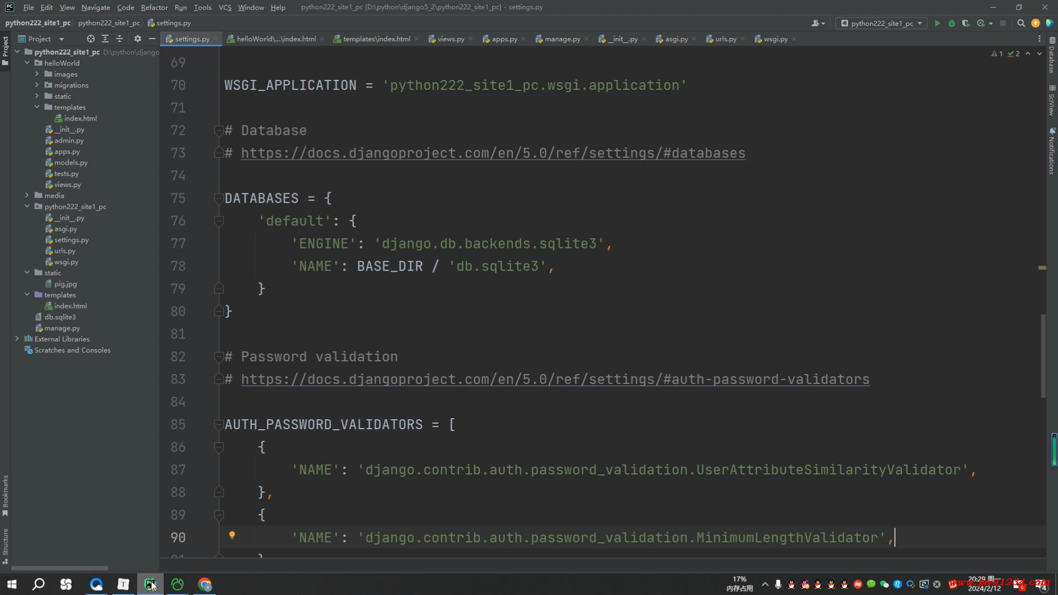Viewport: 1058px width, 595px height.
Task: Select opened file locate target icon
Action: tap(90, 39)
